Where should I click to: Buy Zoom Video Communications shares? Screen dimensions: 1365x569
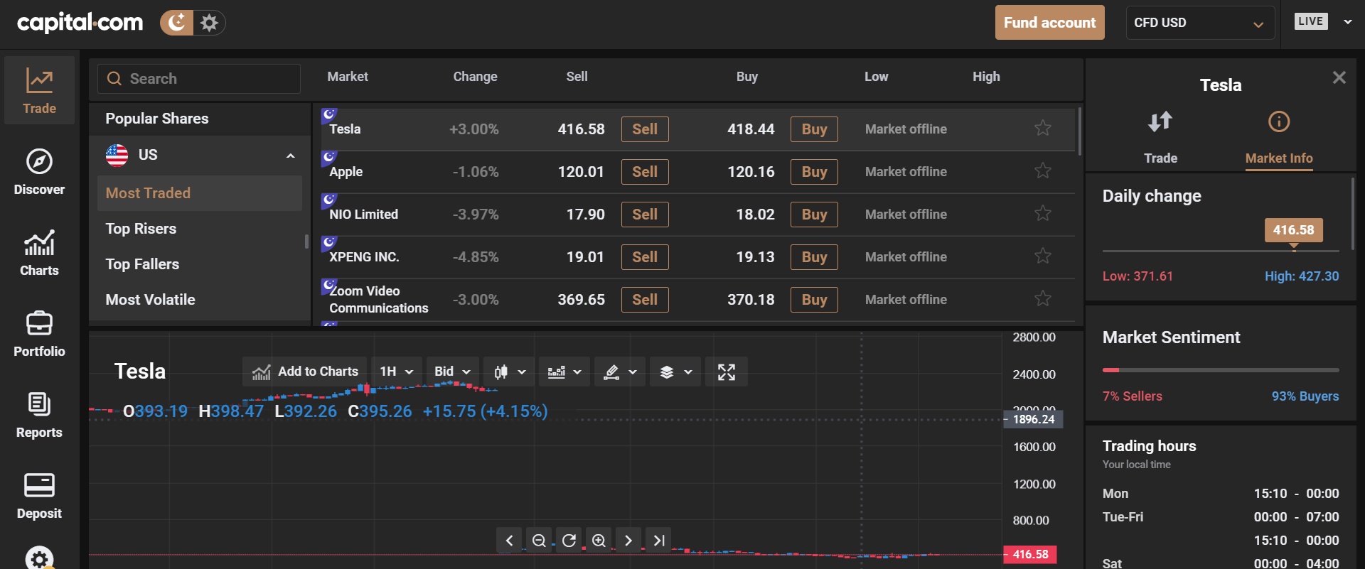814,300
